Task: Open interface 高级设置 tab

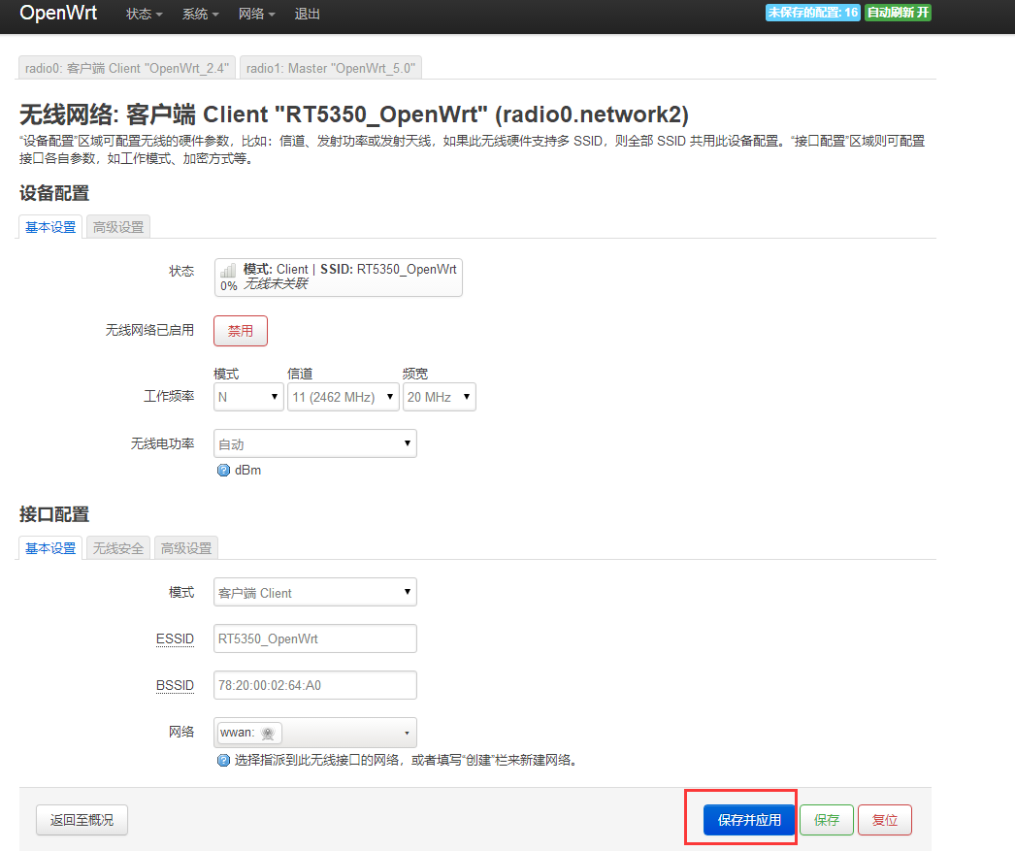Action: coord(185,548)
